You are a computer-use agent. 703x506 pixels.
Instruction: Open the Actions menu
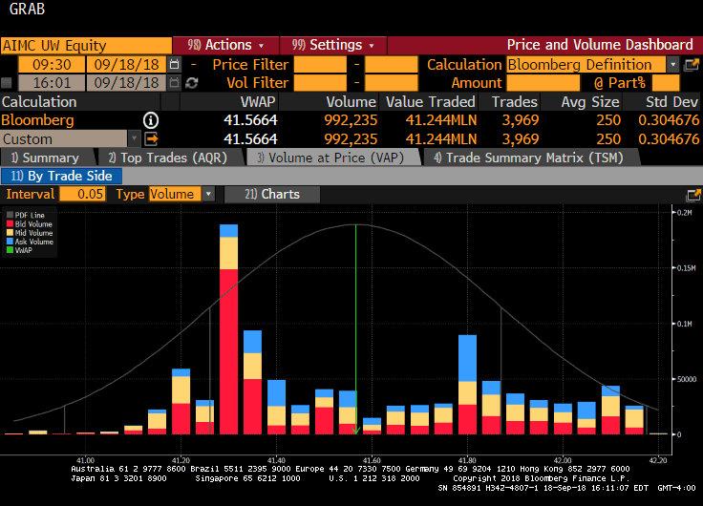225,45
